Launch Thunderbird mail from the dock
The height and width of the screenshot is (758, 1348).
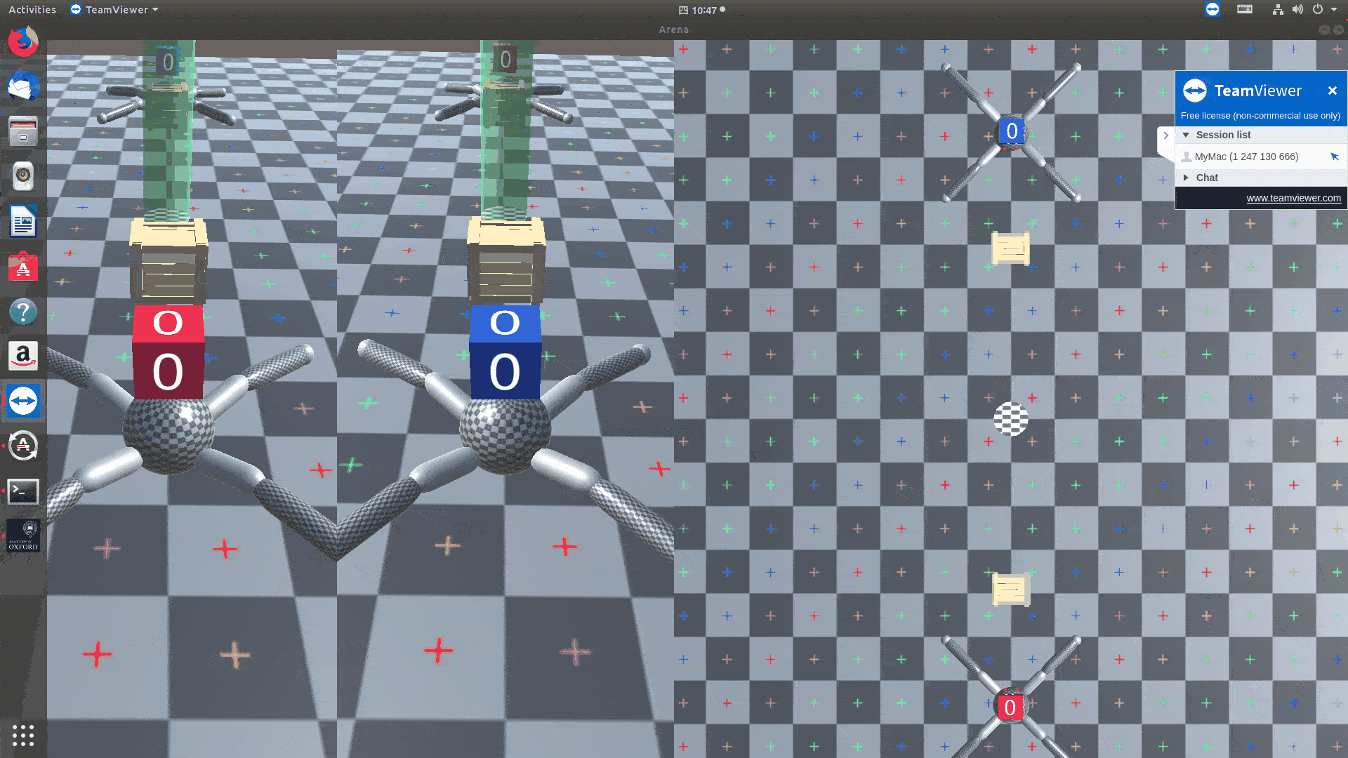tap(23, 87)
